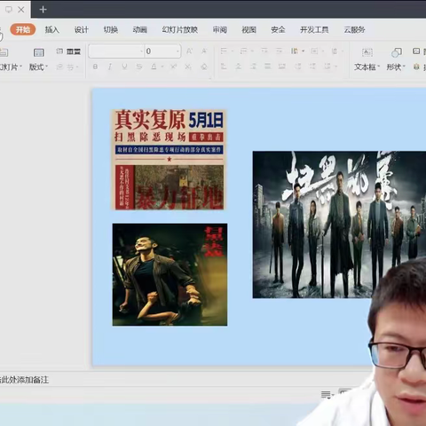Screen dimensions: 426x426
Task: Click the text box icon
Action: click(367, 52)
